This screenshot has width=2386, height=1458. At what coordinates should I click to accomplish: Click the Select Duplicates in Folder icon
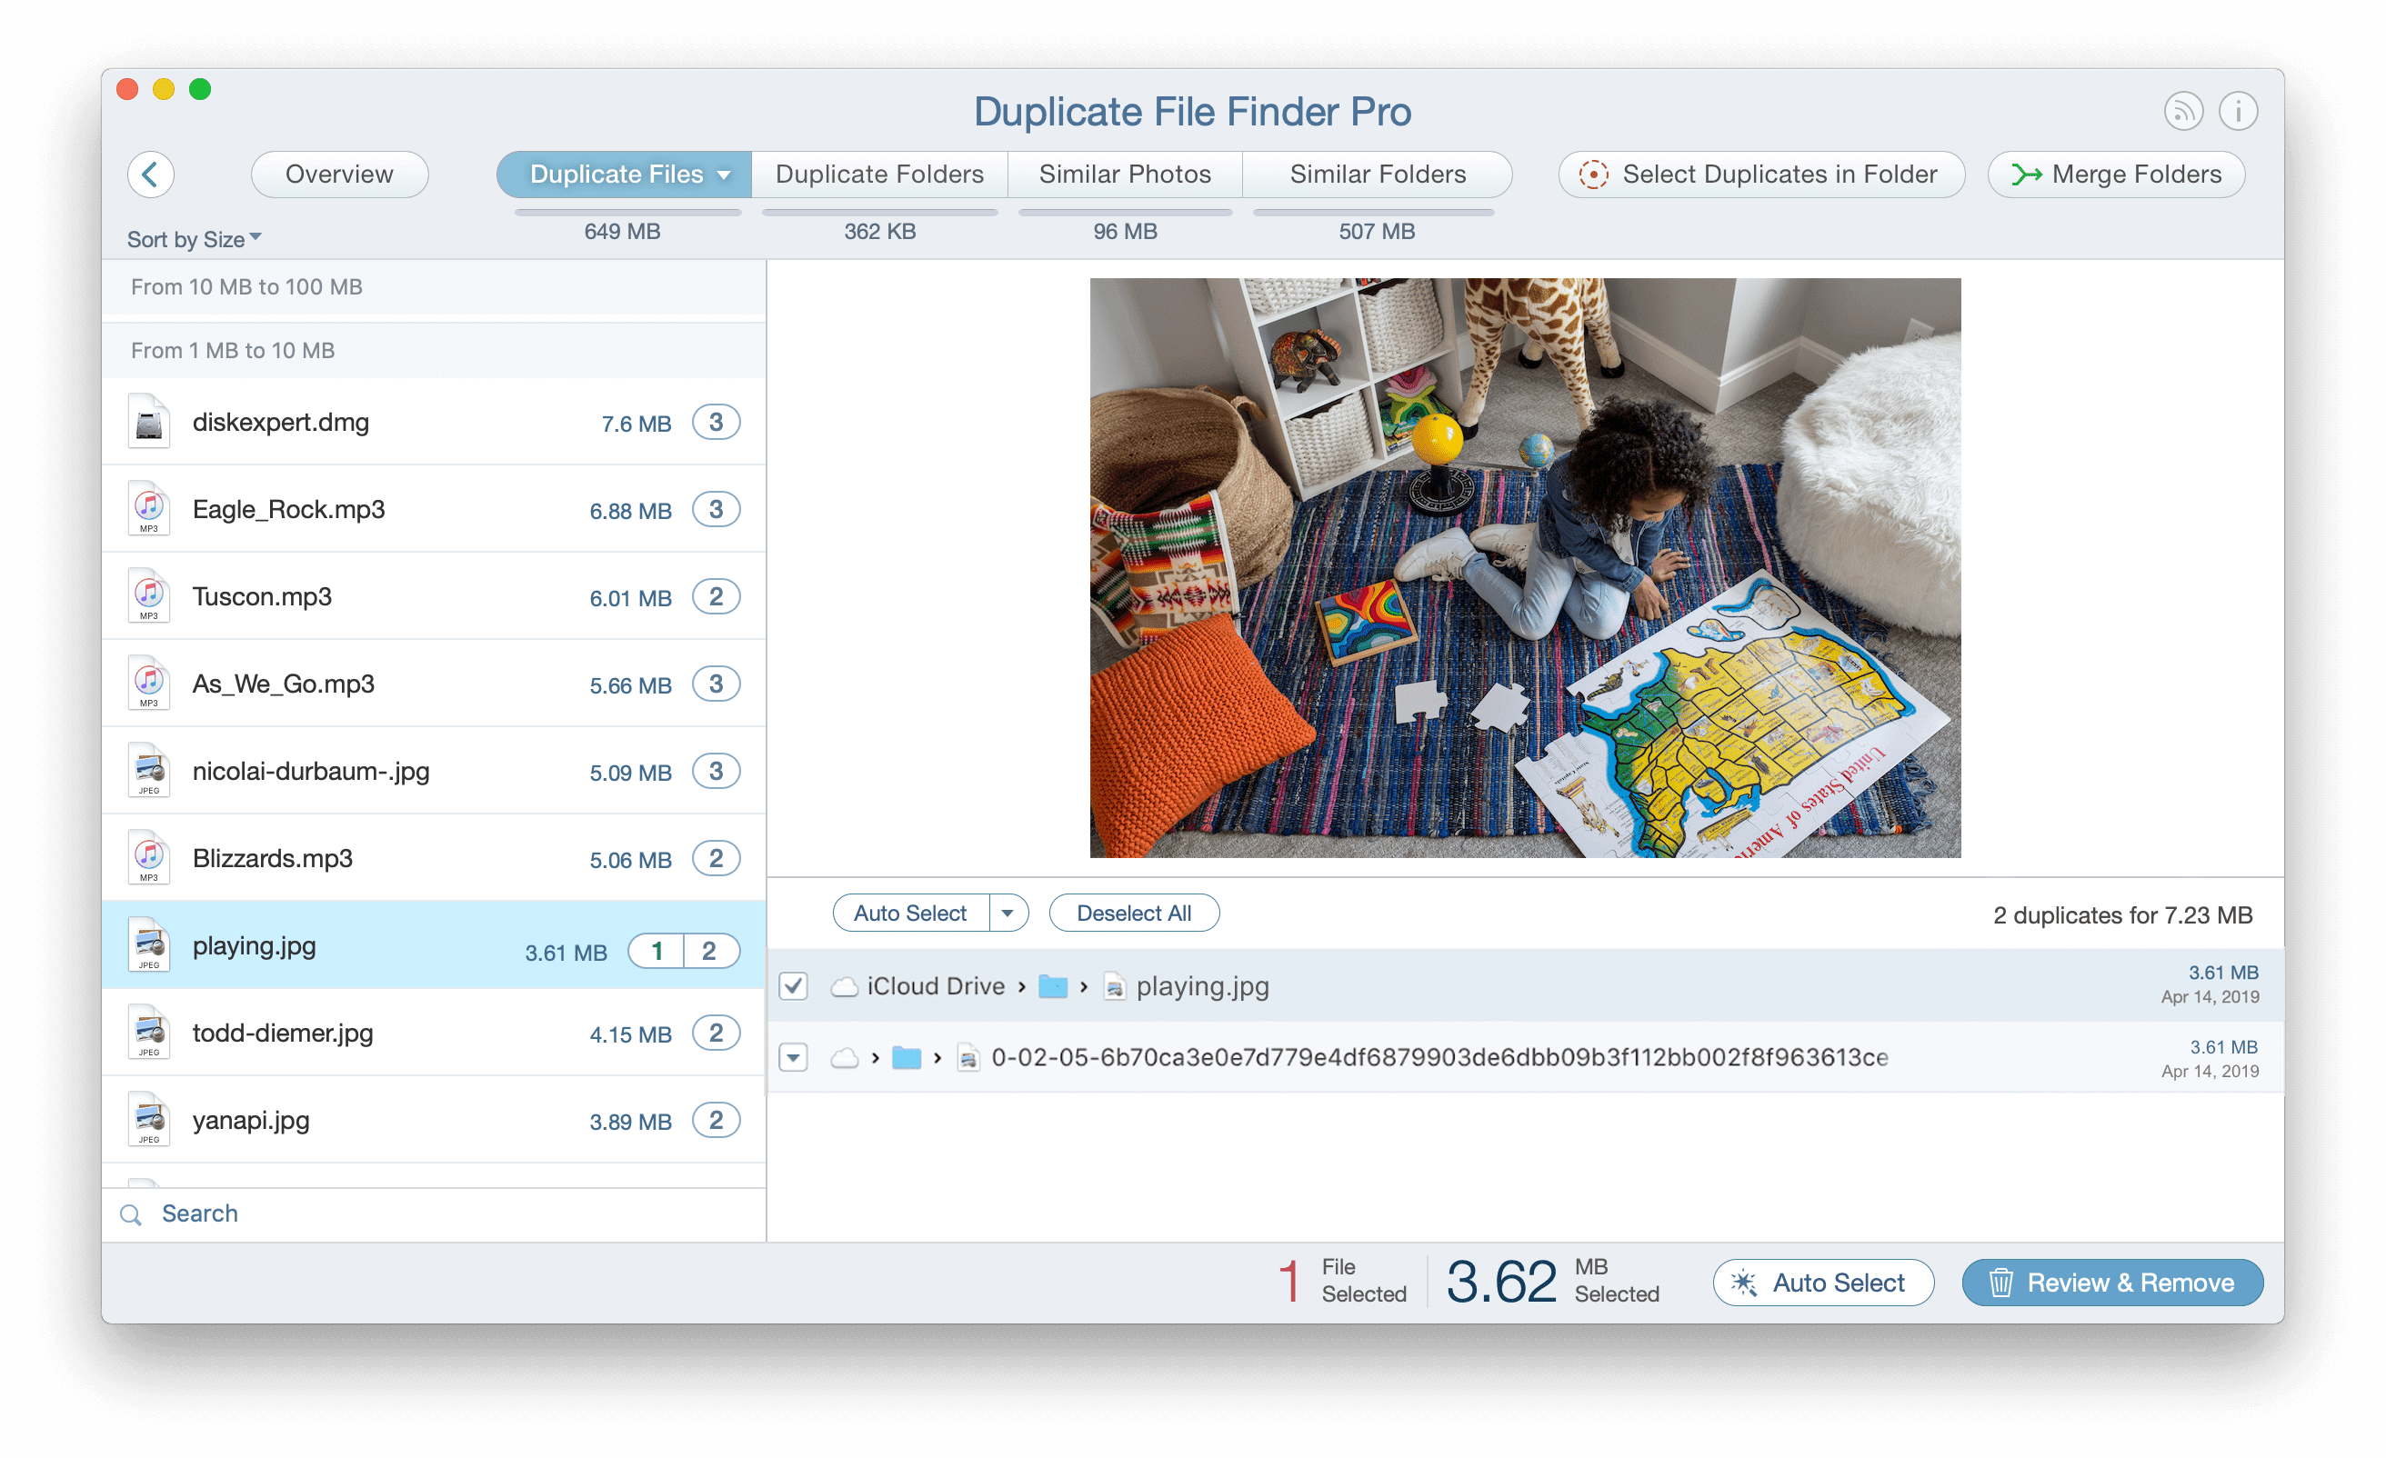[x=1593, y=174]
